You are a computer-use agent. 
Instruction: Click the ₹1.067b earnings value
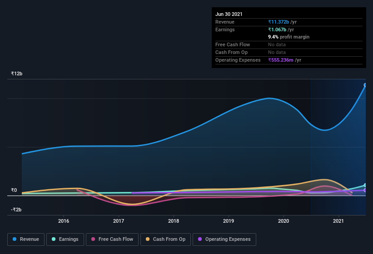pos(277,29)
